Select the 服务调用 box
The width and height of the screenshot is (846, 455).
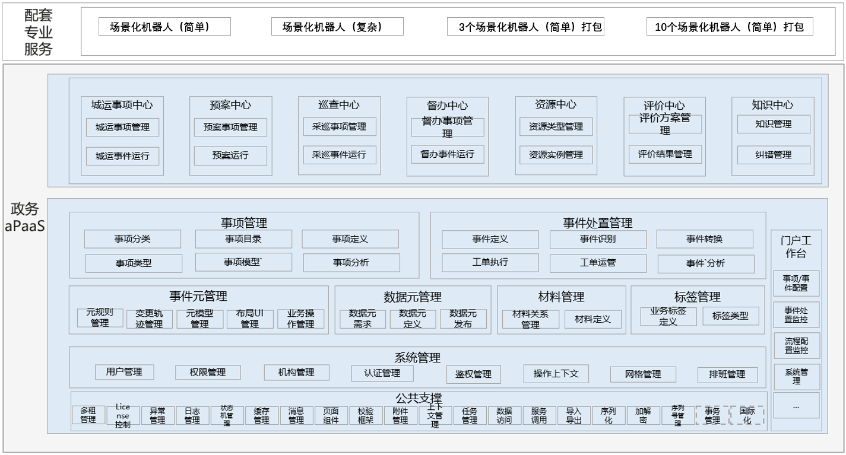[539, 415]
